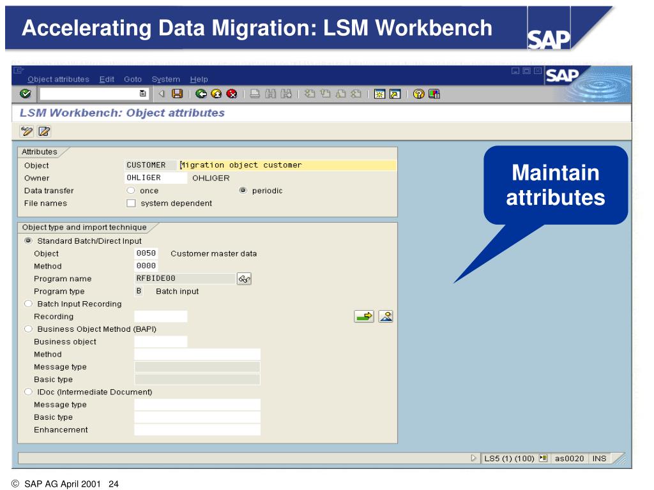Open Help with the question mark icon

(418, 94)
